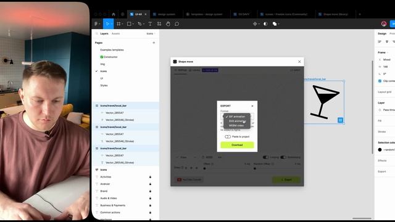The height and width of the screenshot is (222, 395).
Task: Open the new tab plus button
Action: coord(360,14)
